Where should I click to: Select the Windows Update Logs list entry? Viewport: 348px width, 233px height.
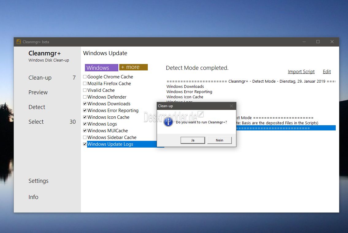(x=122, y=144)
